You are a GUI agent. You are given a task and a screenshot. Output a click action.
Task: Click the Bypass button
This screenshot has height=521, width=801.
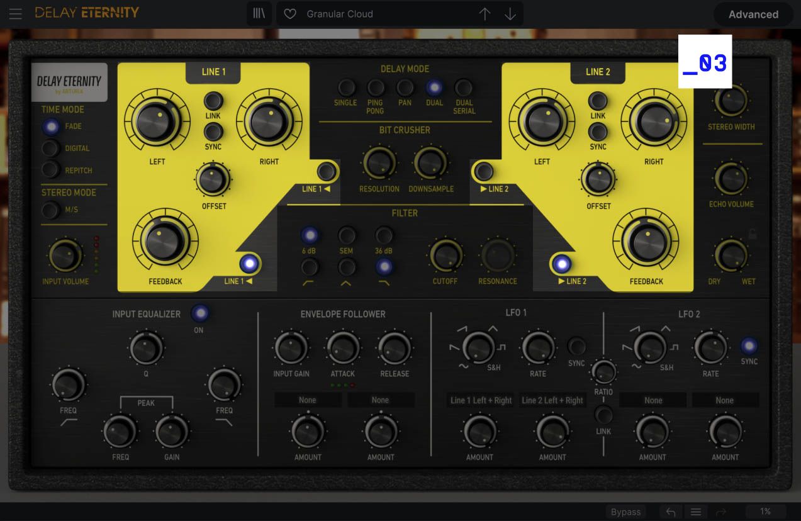point(626,512)
